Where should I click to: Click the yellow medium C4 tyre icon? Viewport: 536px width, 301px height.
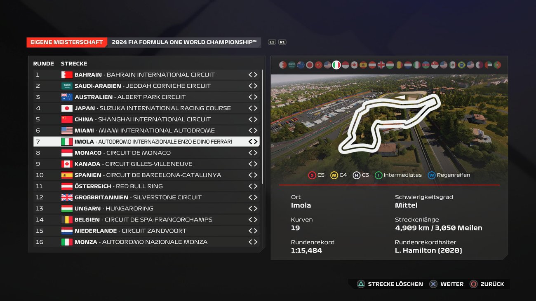(x=334, y=175)
